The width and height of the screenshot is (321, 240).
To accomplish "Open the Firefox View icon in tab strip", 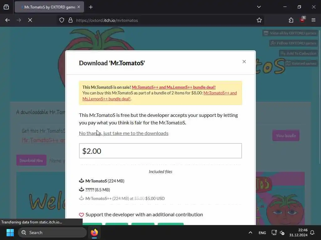I will pyautogui.click(x=6, y=7).
